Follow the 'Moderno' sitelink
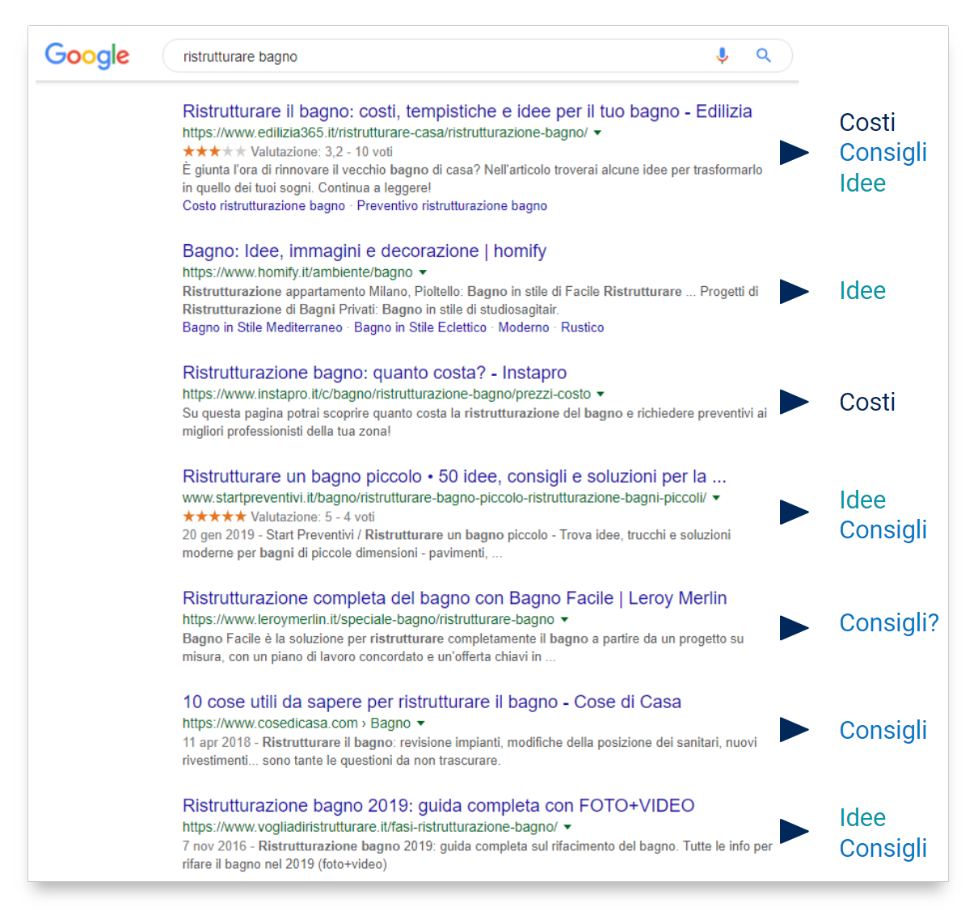The width and height of the screenshot is (978, 911). point(524,327)
